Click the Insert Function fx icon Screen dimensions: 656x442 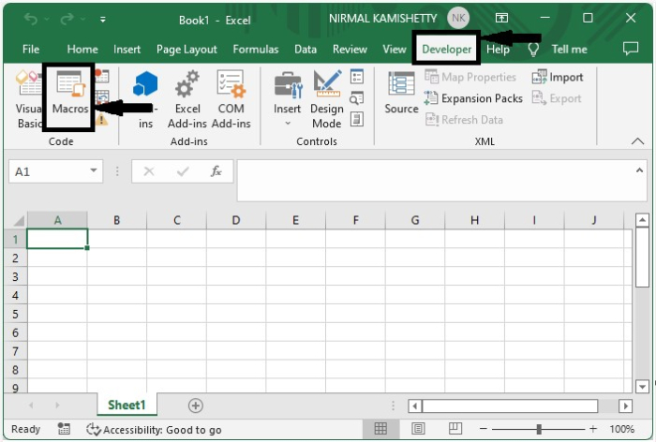(x=216, y=171)
